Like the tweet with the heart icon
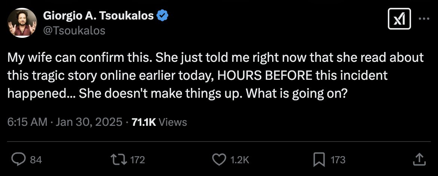This screenshot has height=176, width=438. pyautogui.click(x=219, y=160)
